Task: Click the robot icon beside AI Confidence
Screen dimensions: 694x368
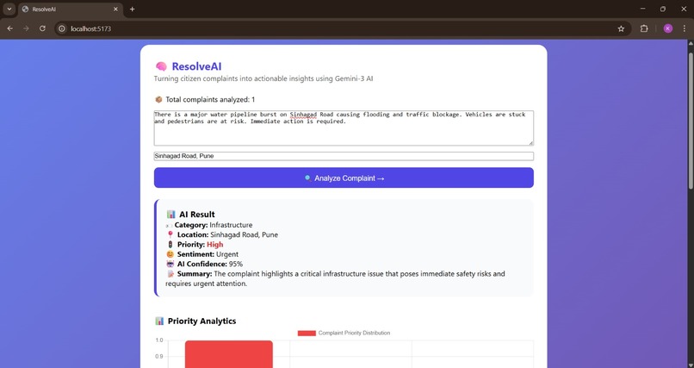Action: coord(170,264)
